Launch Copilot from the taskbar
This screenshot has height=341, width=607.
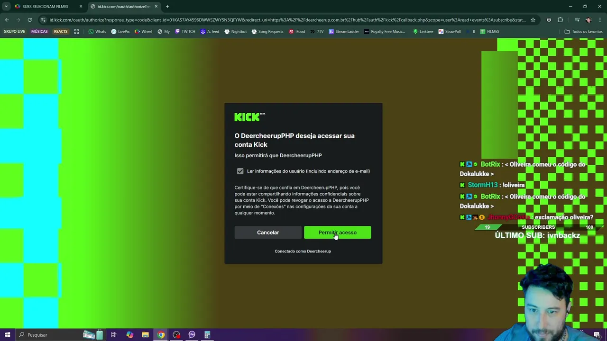pyautogui.click(x=129, y=335)
